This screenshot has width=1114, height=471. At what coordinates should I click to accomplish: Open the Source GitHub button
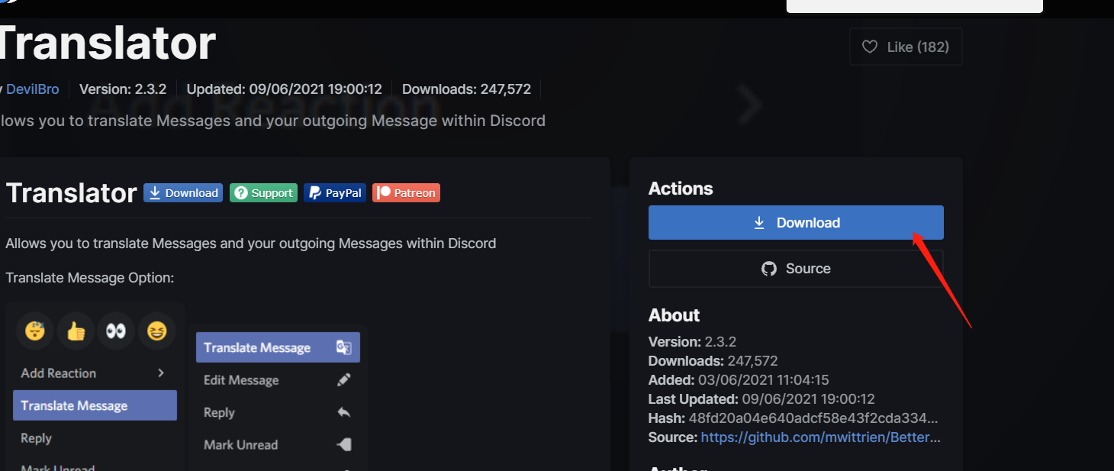[x=796, y=269]
